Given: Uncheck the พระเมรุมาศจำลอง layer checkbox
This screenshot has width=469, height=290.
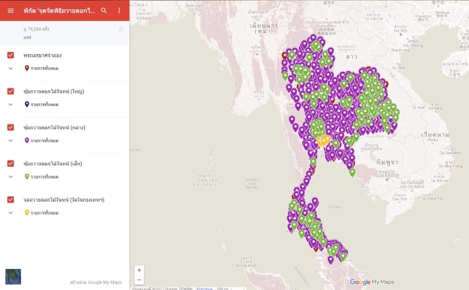Looking at the screenshot, I should pyautogui.click(x=11, y=55).
